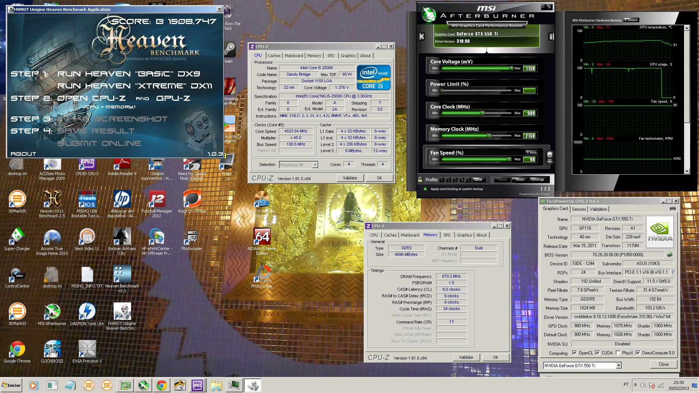Open MSIHQ_INFO.TXT file on desktop
Image resolution: width=699 pixels, height=393 pixels.
[x=87, y=276]
